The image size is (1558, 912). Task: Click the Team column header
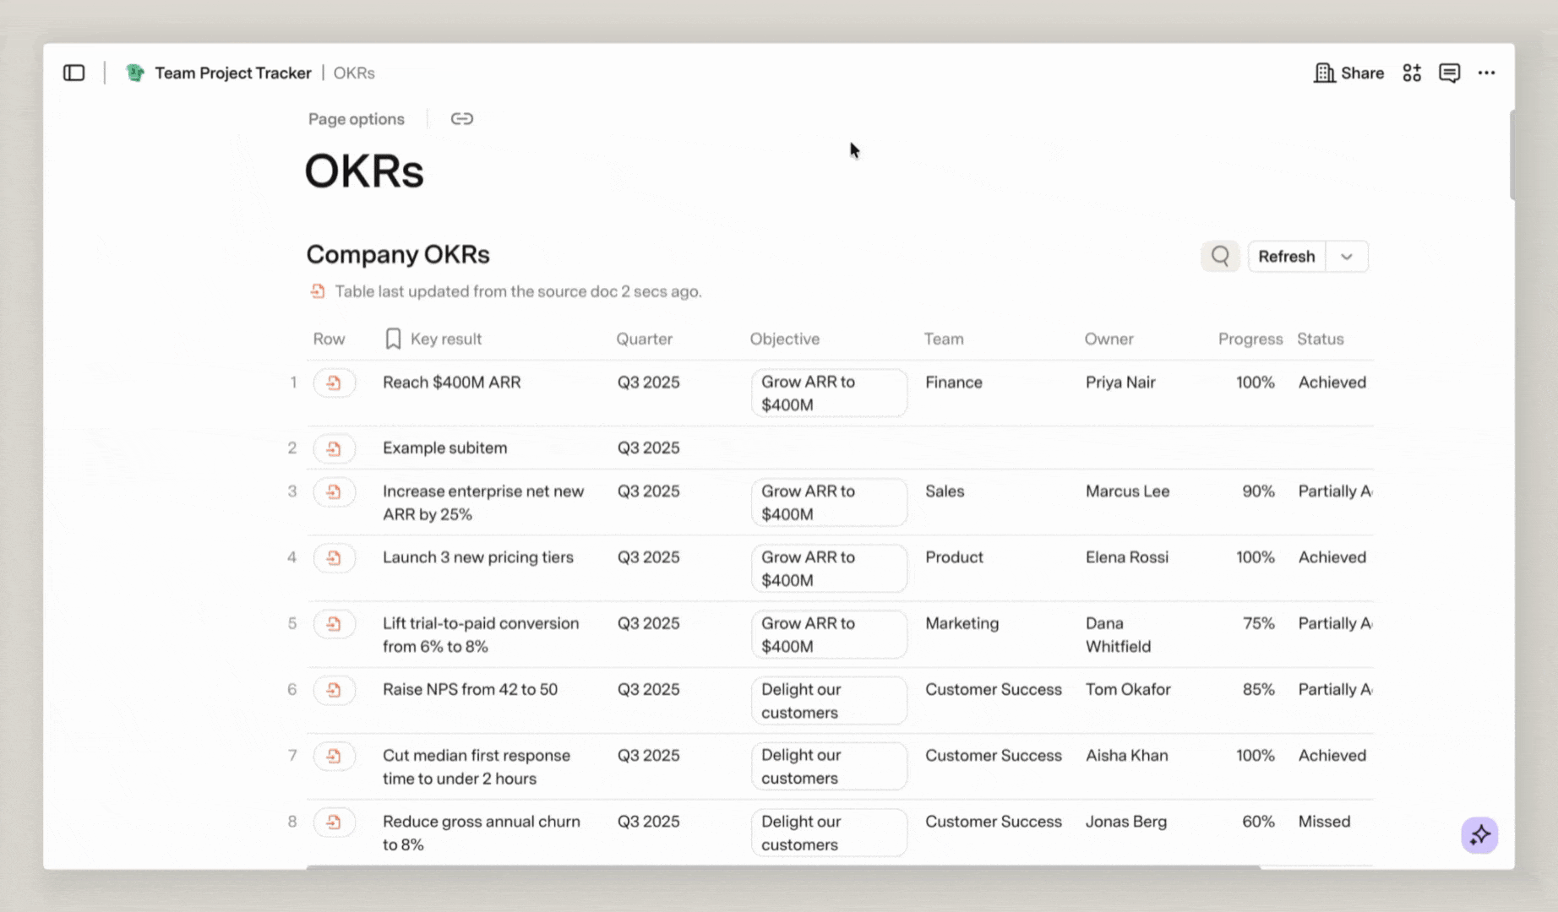coord(943,339)
